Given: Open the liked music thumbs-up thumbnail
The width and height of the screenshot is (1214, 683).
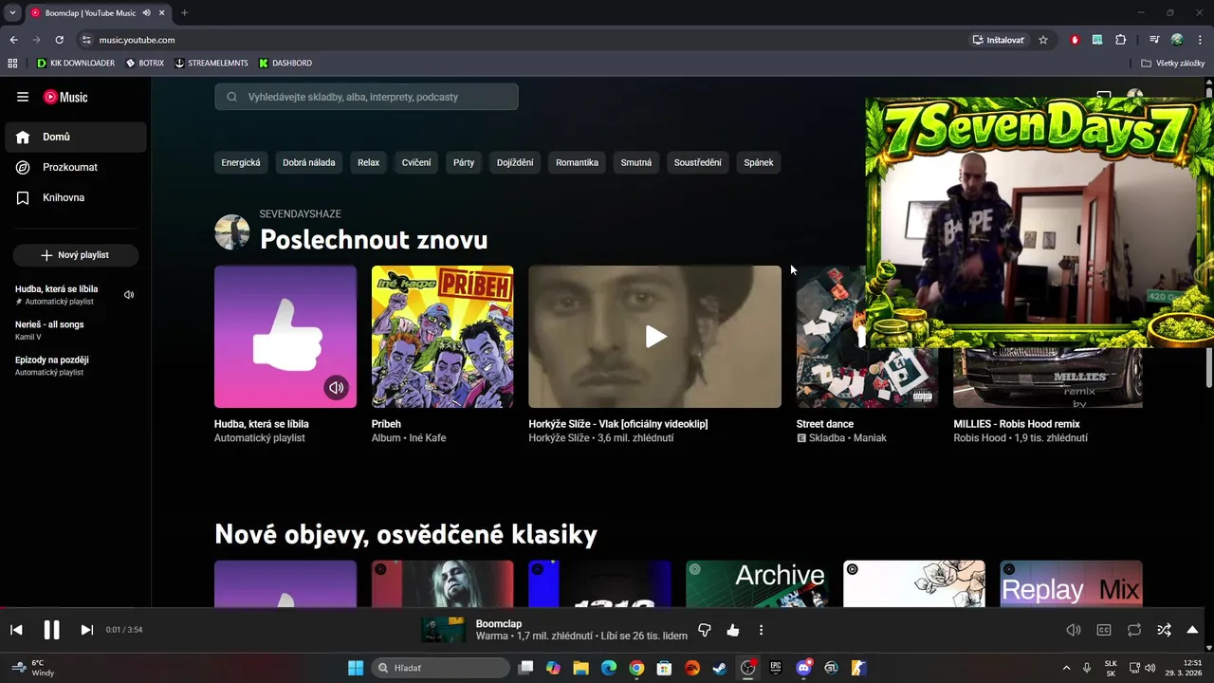Looking at the screenshot, I should [285, 337].
